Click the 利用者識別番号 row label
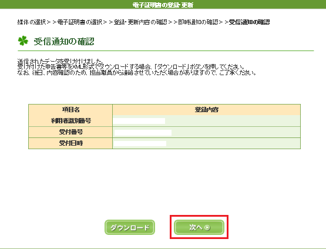Image resolution: width=326 pixels, height=249 pixels. (70, 121)
